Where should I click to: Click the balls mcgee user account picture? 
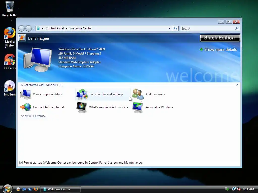tap(22, 38)
